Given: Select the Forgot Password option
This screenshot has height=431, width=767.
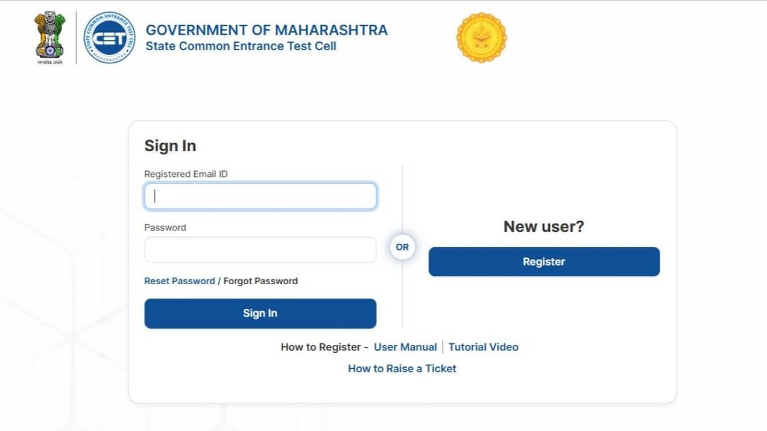Looking at the screenshot, I should pos(260,281).
